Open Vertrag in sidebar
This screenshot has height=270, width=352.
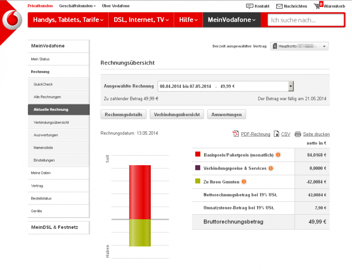(x=59, y=186)
